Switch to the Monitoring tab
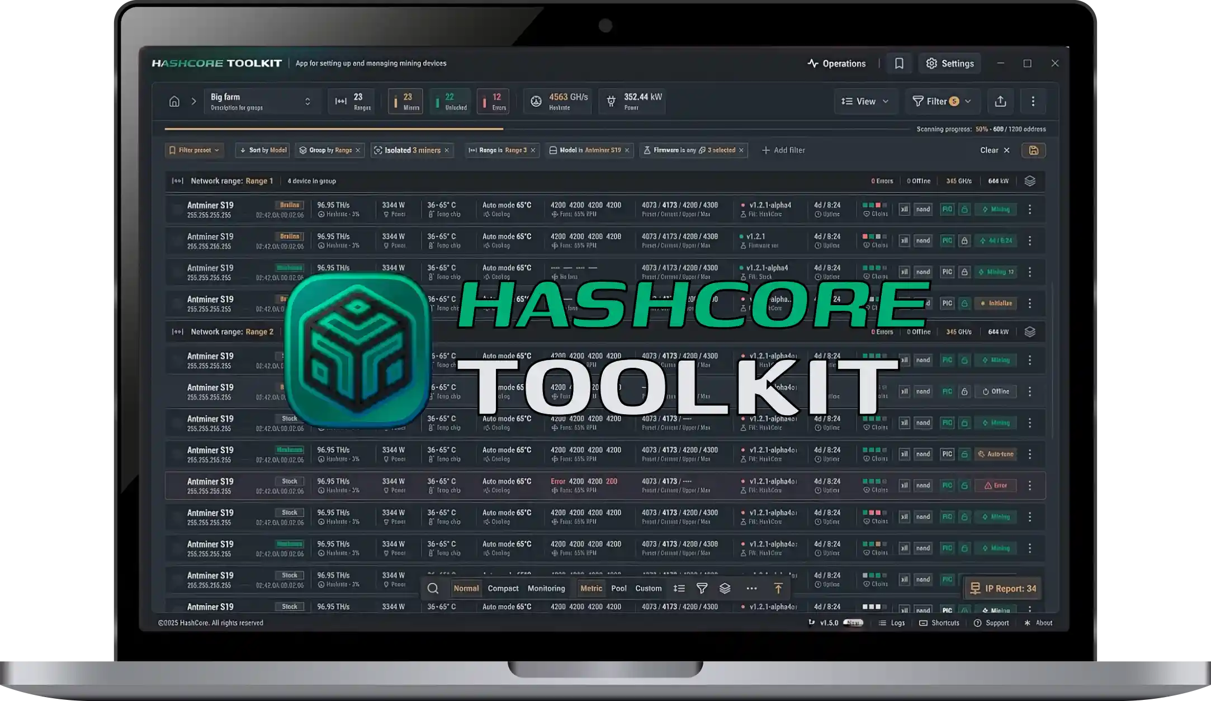The height and width of the screenshot is (701, 1211). (546, 588)
